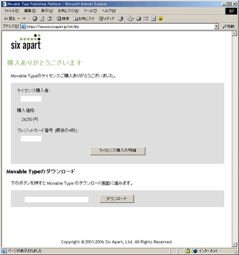Click the Stop loading icon

(x=35, y=19)
